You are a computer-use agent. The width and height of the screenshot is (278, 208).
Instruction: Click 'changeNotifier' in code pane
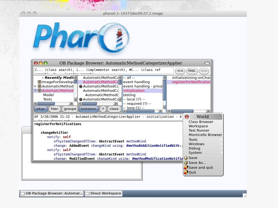coord(54,133)
